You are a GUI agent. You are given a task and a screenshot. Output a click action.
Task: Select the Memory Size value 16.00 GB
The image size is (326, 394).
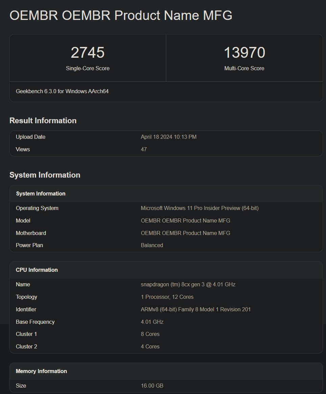(x=152, y=386)
